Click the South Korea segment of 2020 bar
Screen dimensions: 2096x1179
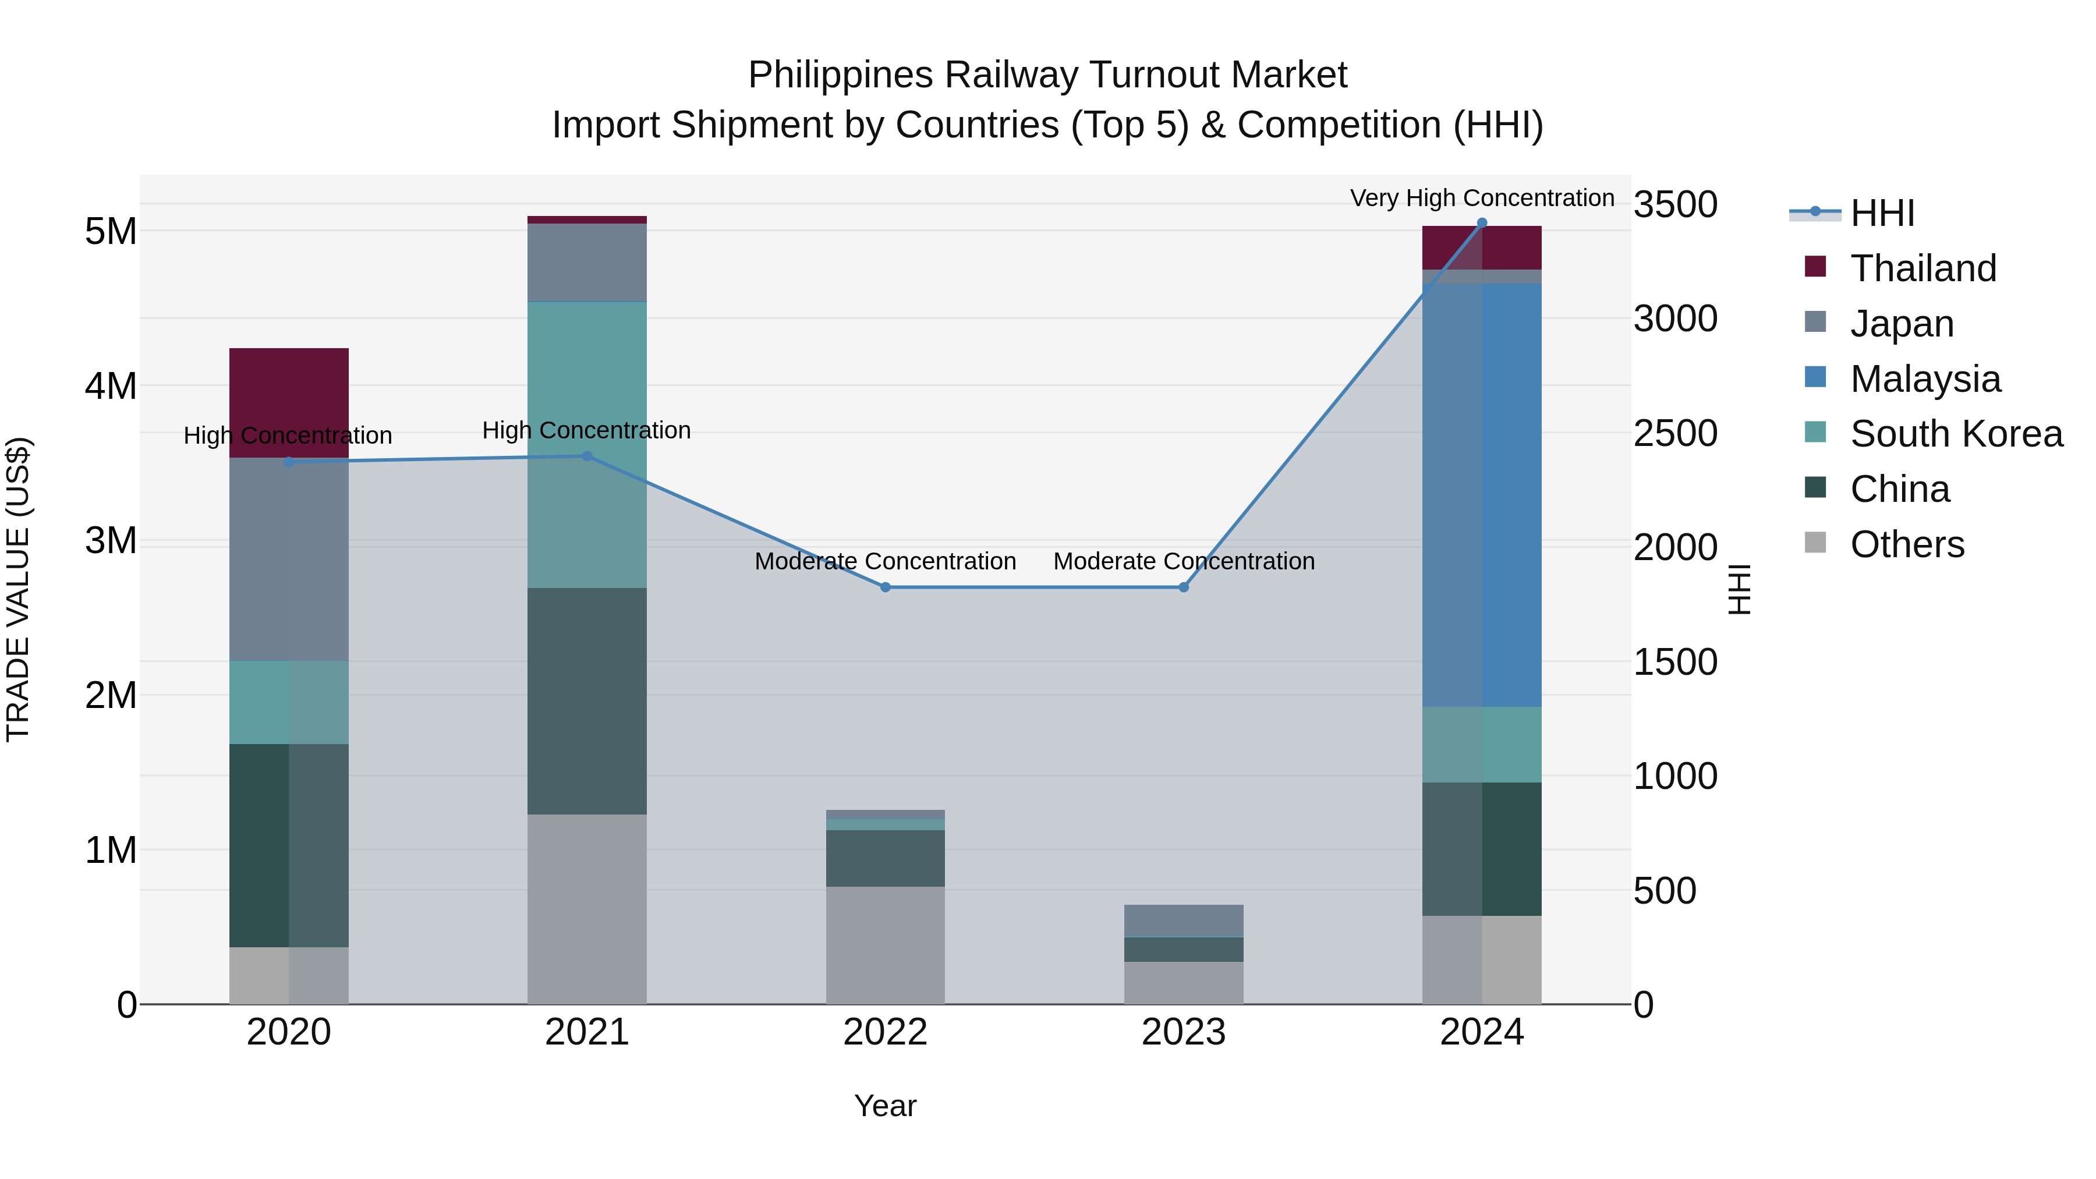point(289,702)
